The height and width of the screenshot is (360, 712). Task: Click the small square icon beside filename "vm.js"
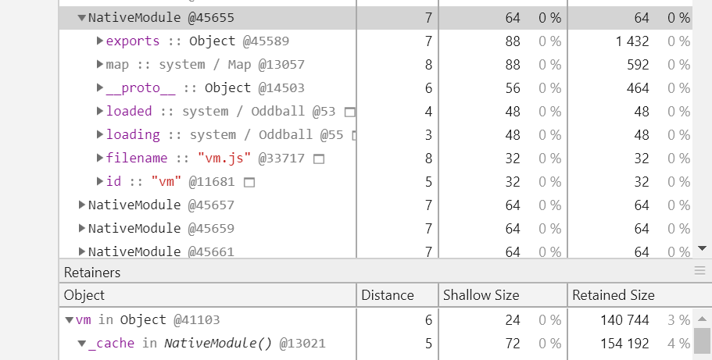point(319,159)
